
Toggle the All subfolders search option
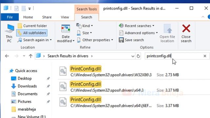point(32,33)
